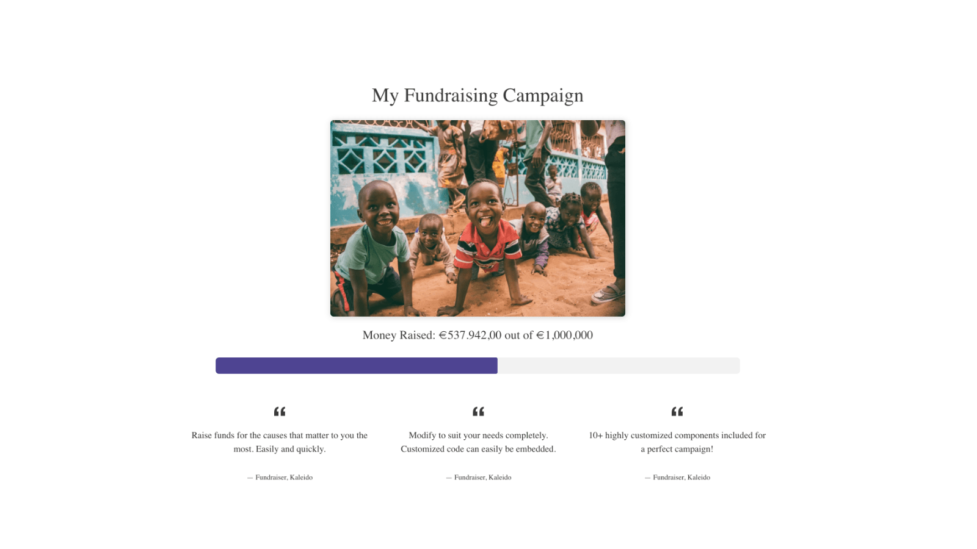Click the sandaled foot in the photo corner

(608, 293)
